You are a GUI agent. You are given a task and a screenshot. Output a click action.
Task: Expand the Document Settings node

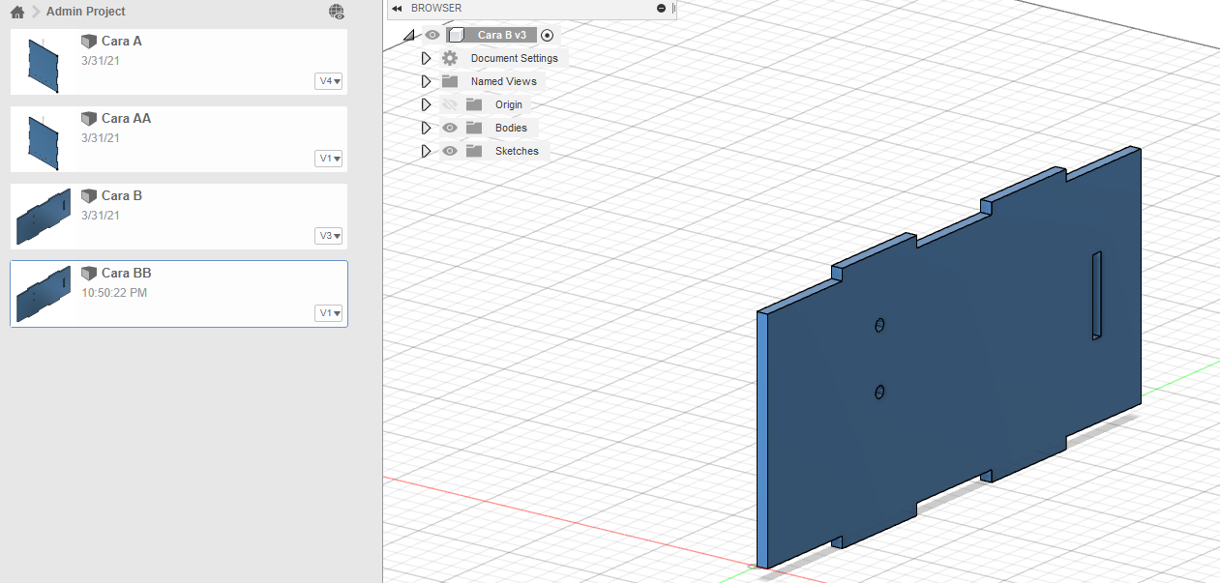click(x=426, y=58)
